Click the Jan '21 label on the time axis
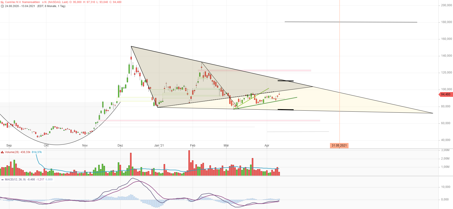The height and width of the screenshot is (209, 453). pyautogui.click(x=159, y=146)
